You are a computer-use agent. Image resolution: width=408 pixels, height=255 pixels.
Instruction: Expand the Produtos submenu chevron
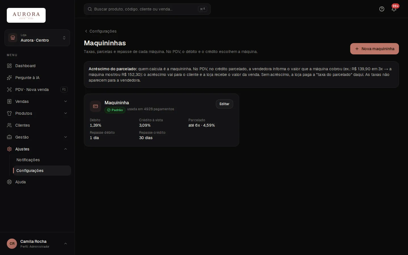pos(65,113)
